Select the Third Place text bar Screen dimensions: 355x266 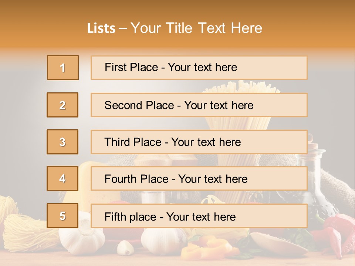(199, 142)
